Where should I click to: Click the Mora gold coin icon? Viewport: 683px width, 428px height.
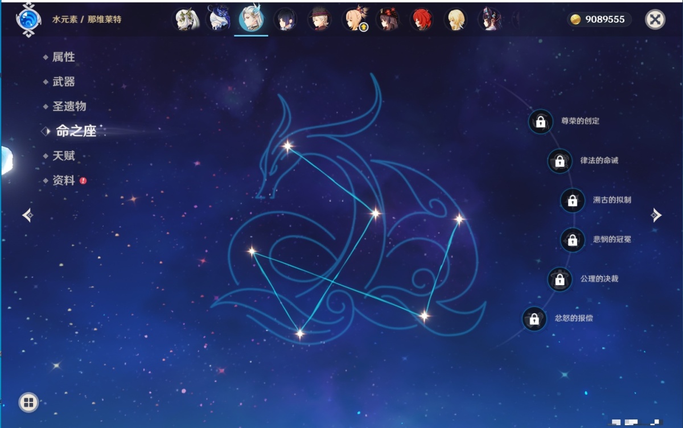point(576,20)
